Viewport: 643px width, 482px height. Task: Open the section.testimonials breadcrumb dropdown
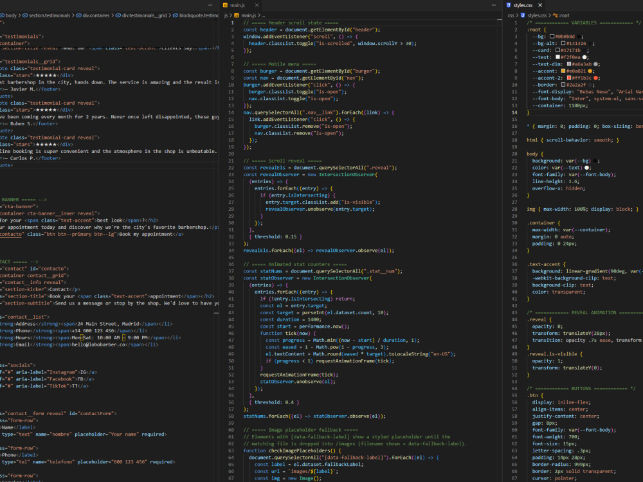[x=50, y=15]
